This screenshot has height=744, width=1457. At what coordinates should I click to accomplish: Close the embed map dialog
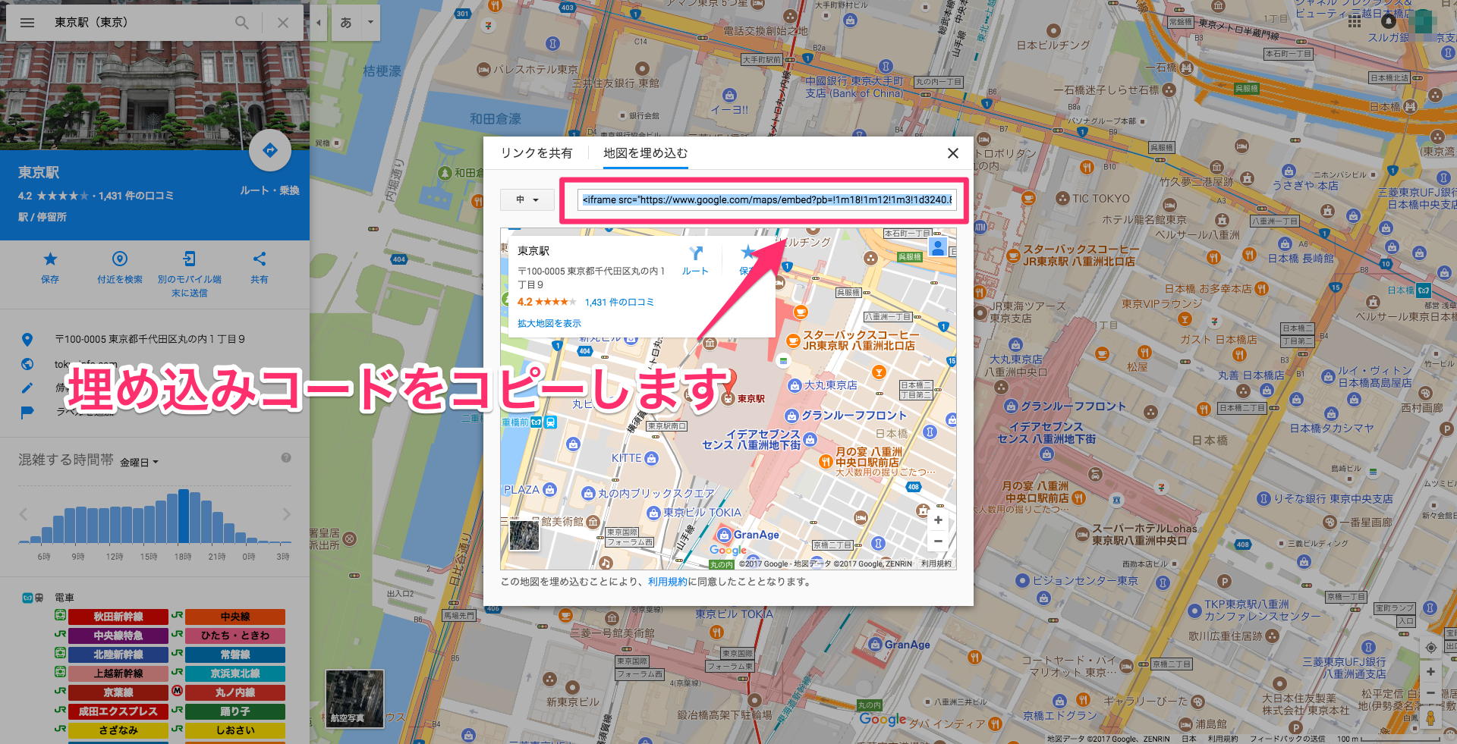pyautogui.click(x=953, y=153)
